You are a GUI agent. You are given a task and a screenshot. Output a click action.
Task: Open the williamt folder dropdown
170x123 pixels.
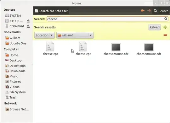click(x=75, y=35)
